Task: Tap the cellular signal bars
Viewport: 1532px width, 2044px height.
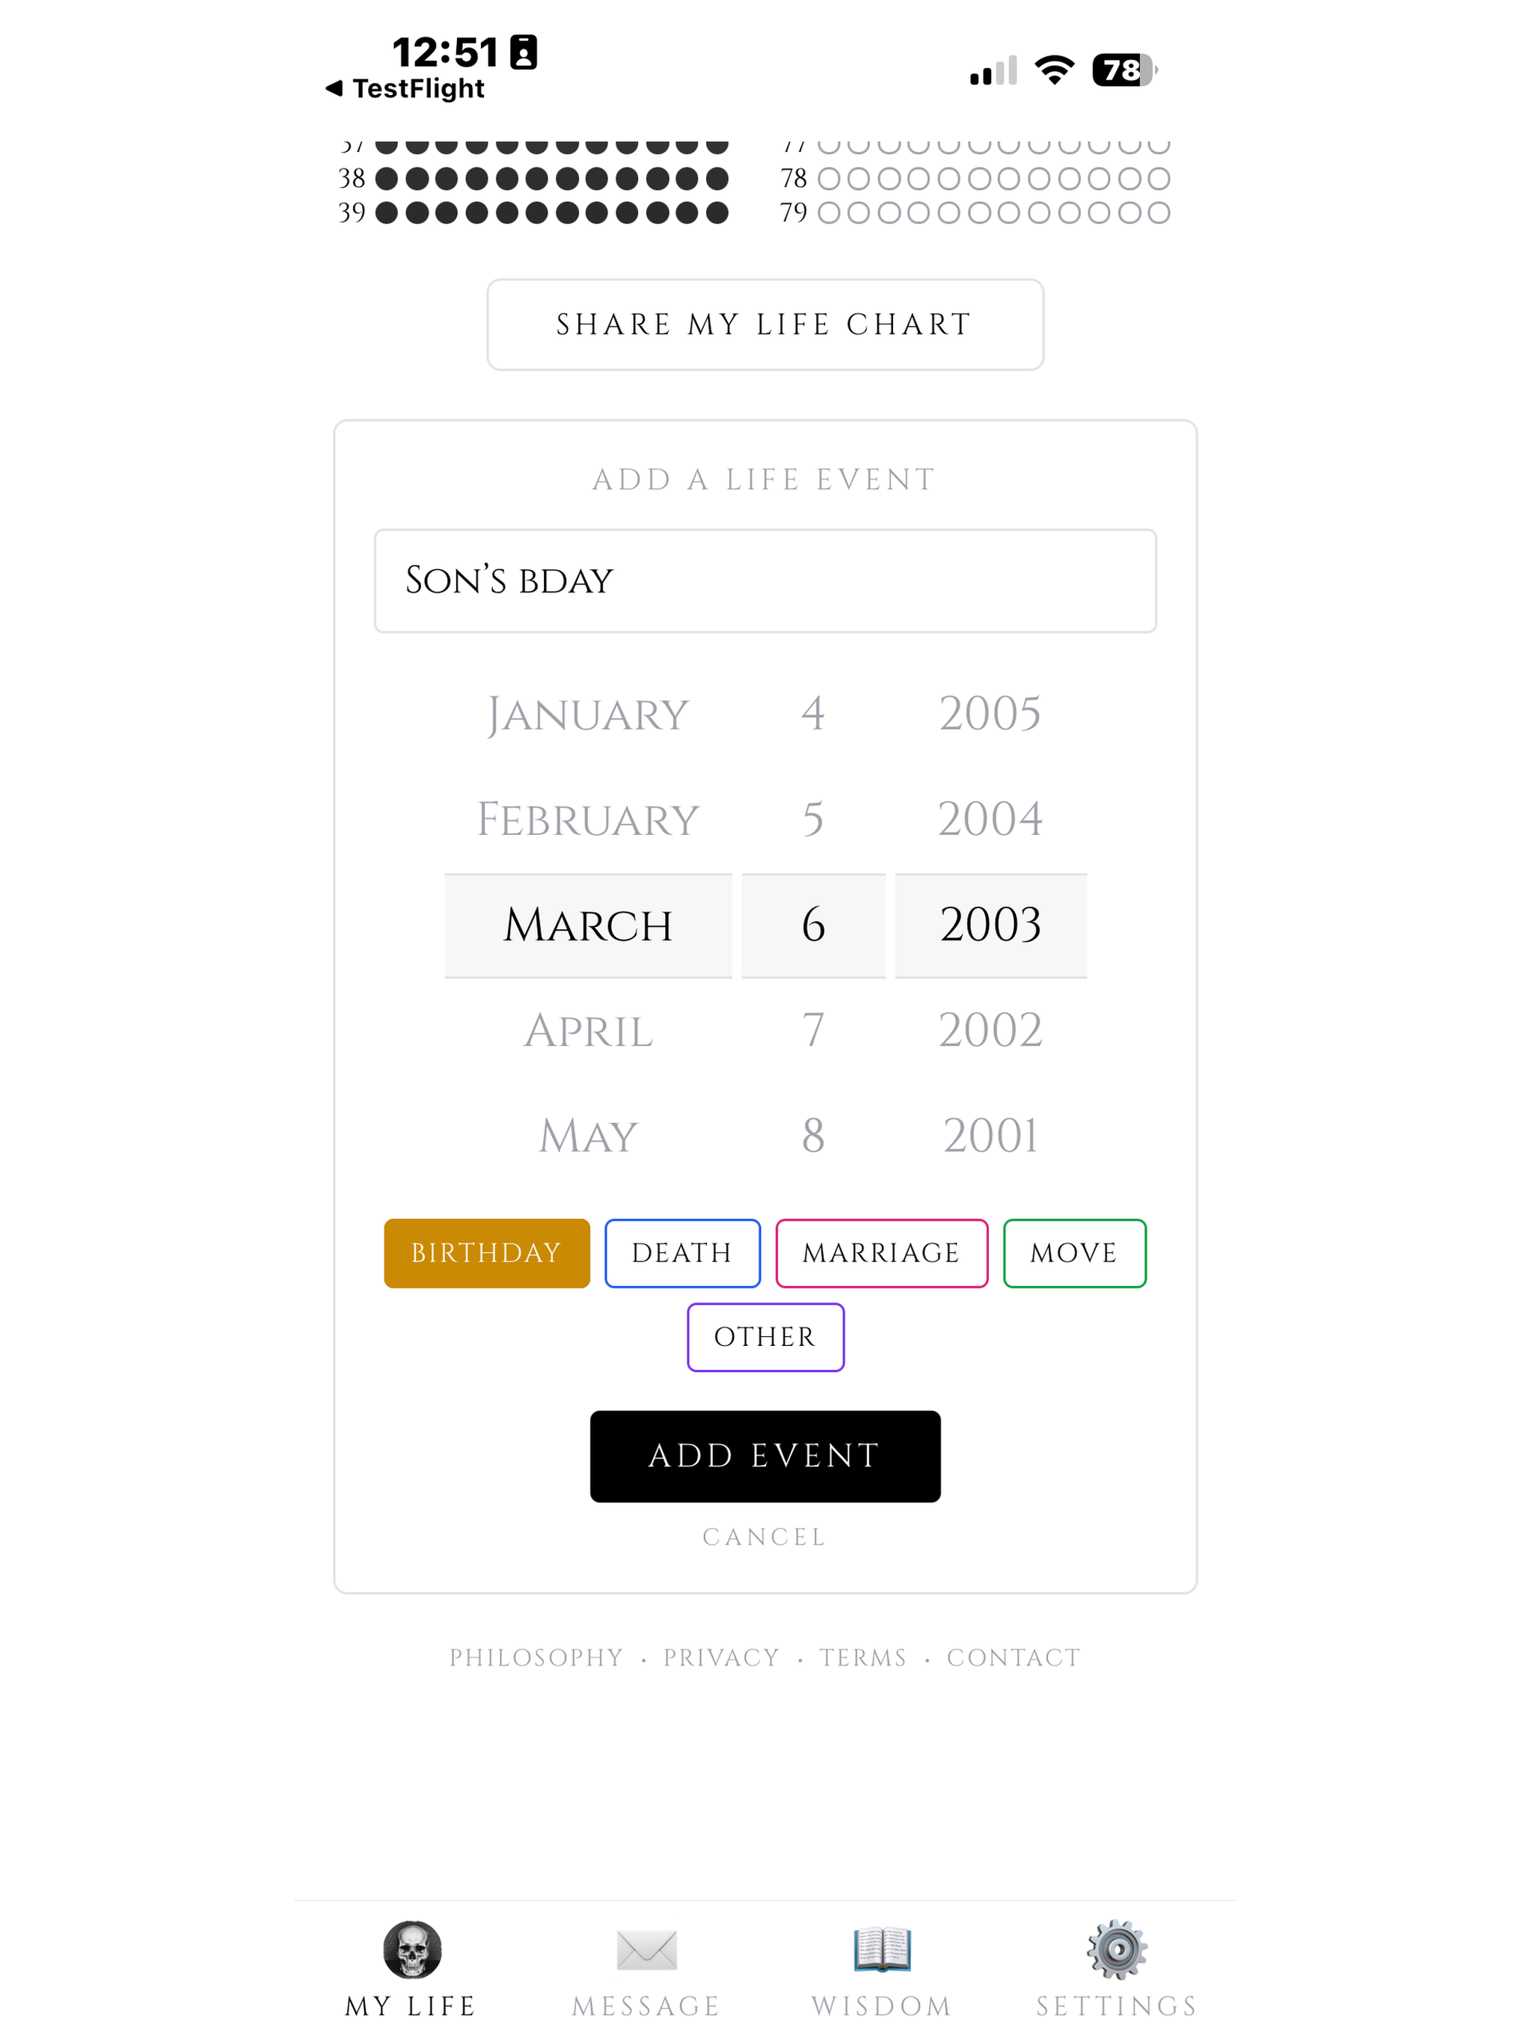Action: tap(993, 71)
